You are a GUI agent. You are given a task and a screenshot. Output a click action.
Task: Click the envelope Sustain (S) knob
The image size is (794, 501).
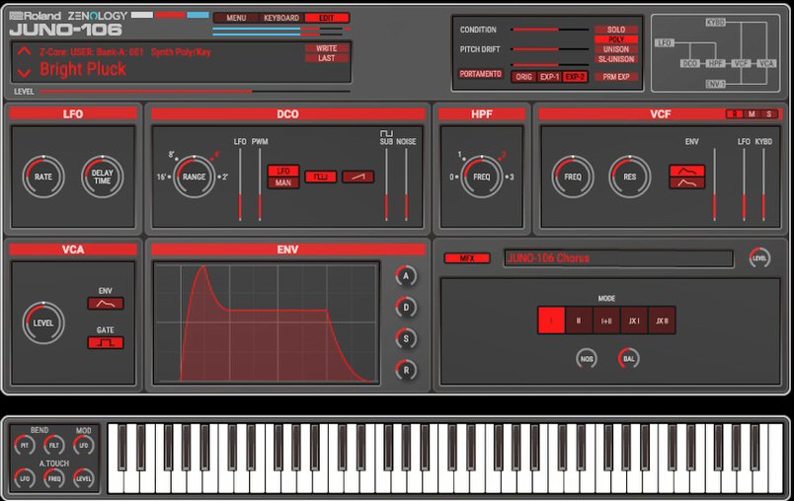click(406, 338)
